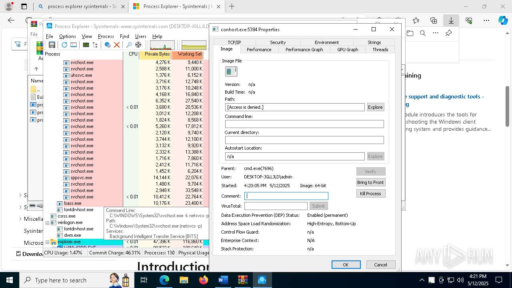Viewport: 512px width, 288px height.
Task: Open Edge Favorites star-list icon
Action: click(416, 20)
